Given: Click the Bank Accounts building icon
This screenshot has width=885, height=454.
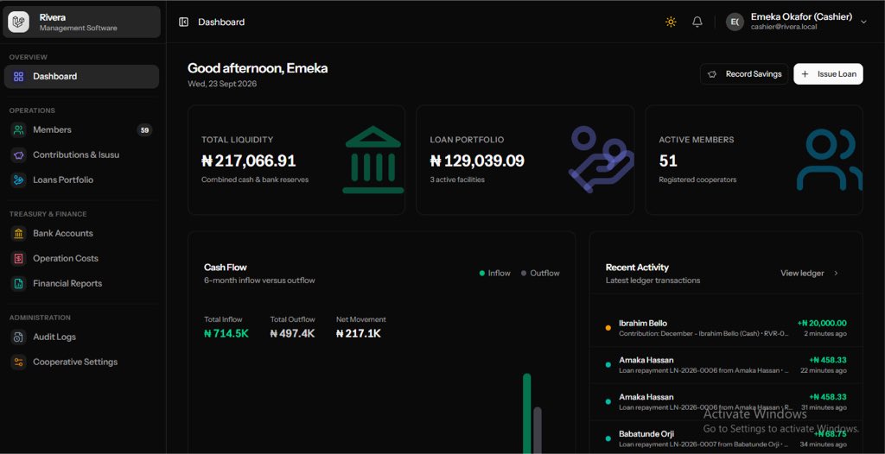Looking at the screenshot, I should click(x=19, y=233).
